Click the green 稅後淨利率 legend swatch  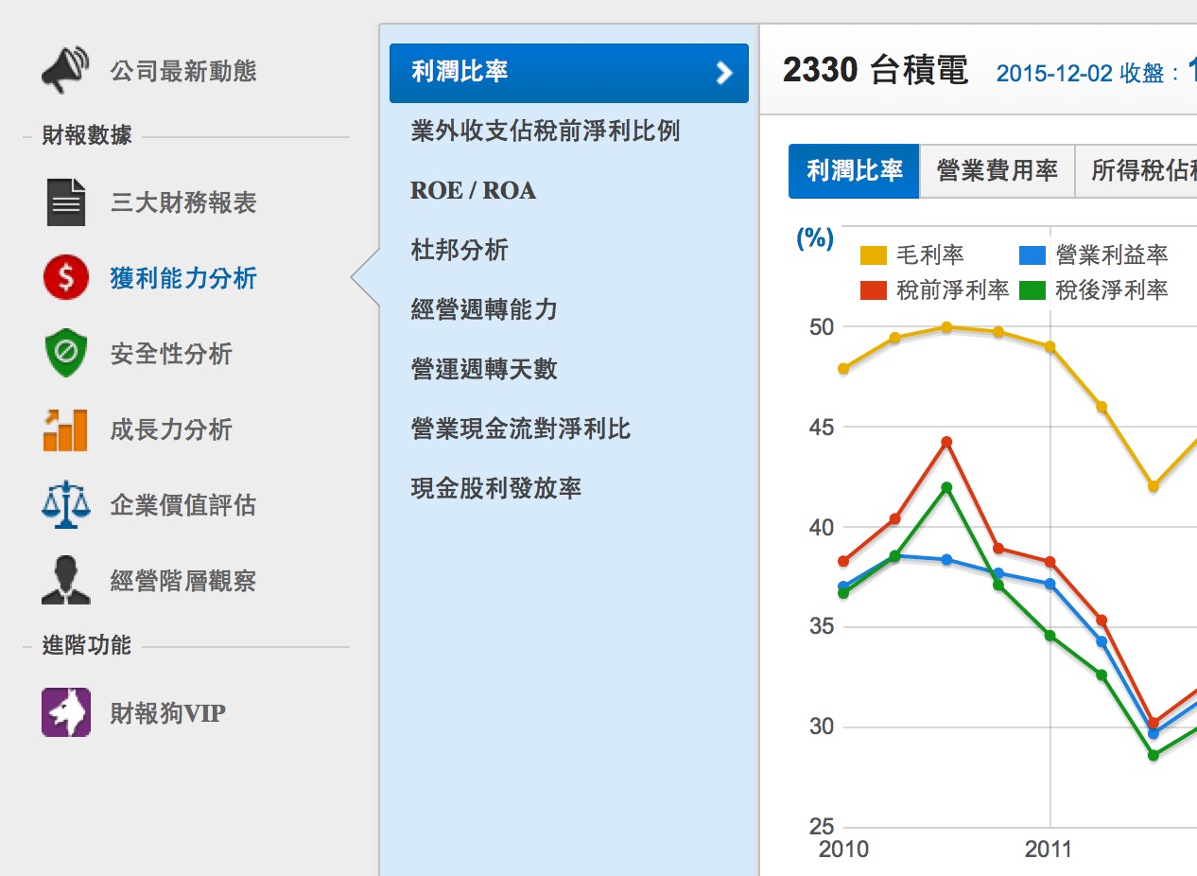click(1032, 290)
